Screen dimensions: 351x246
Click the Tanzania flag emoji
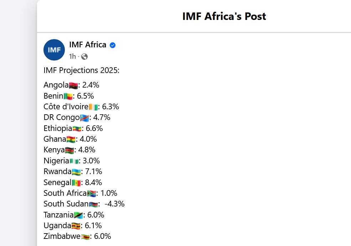coord(78,215)
